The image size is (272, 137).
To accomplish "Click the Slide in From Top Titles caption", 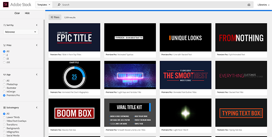I will (72, 55).
